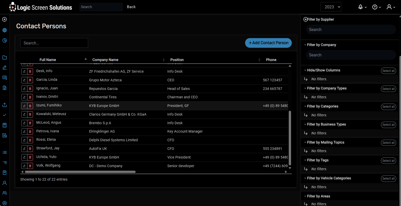Click the Petrova, Ivana name cell
The image size is (401, 206).
click(47, 131)
